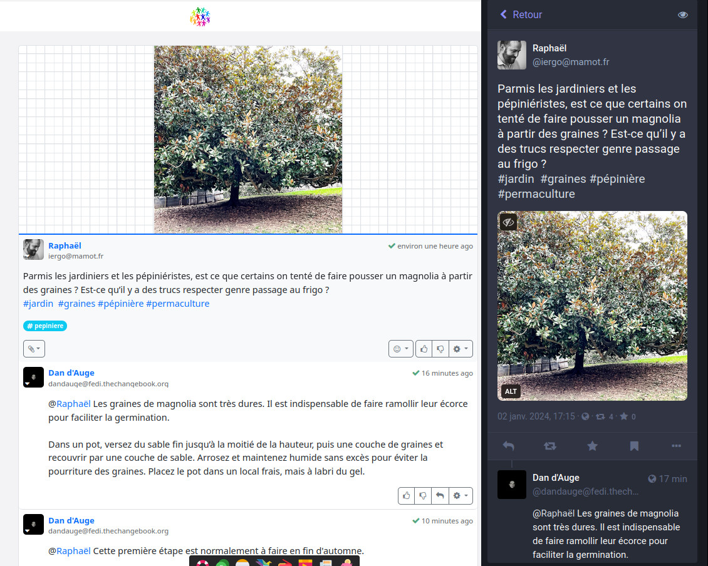Open Dan d'Auge's profile from first comment

71,373
